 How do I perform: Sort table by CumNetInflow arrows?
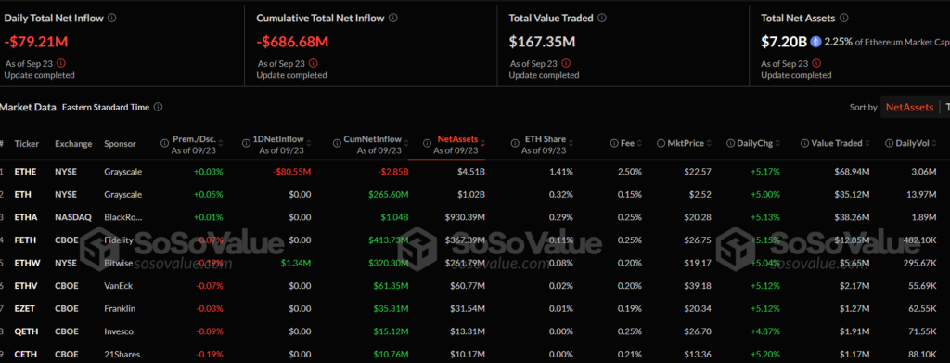click(x=405, y=144)
